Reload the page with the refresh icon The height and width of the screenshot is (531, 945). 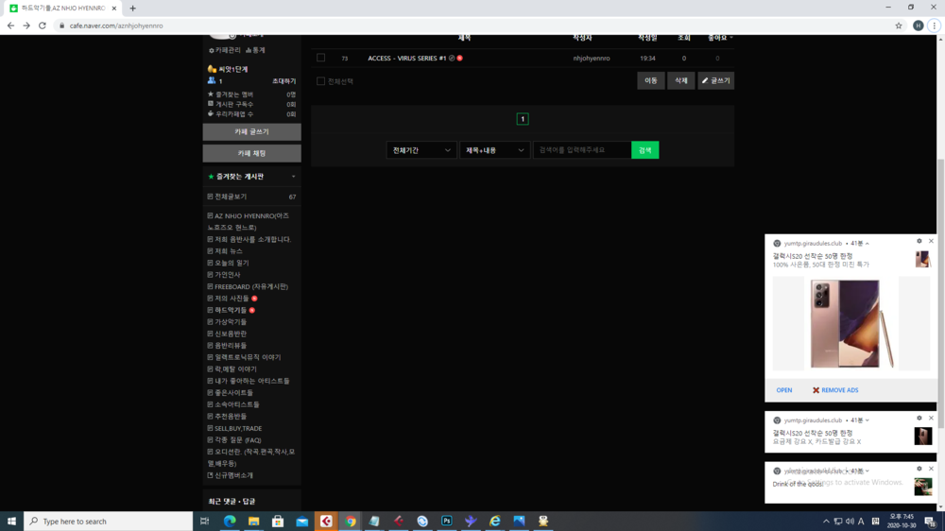tap(43, 26)
